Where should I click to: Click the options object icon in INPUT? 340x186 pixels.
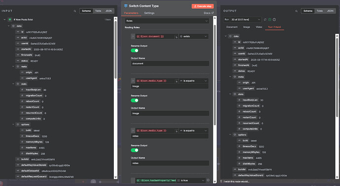tap(18, 125)
